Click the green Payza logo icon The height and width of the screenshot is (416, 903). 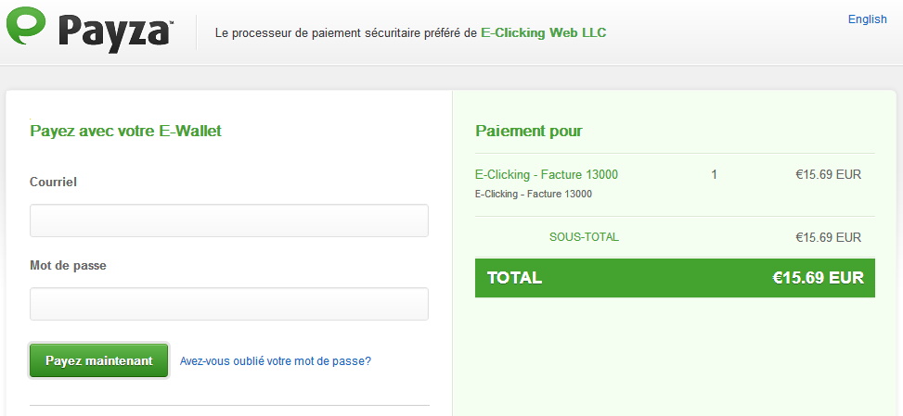pyautogui.click(x=29, y=28)
